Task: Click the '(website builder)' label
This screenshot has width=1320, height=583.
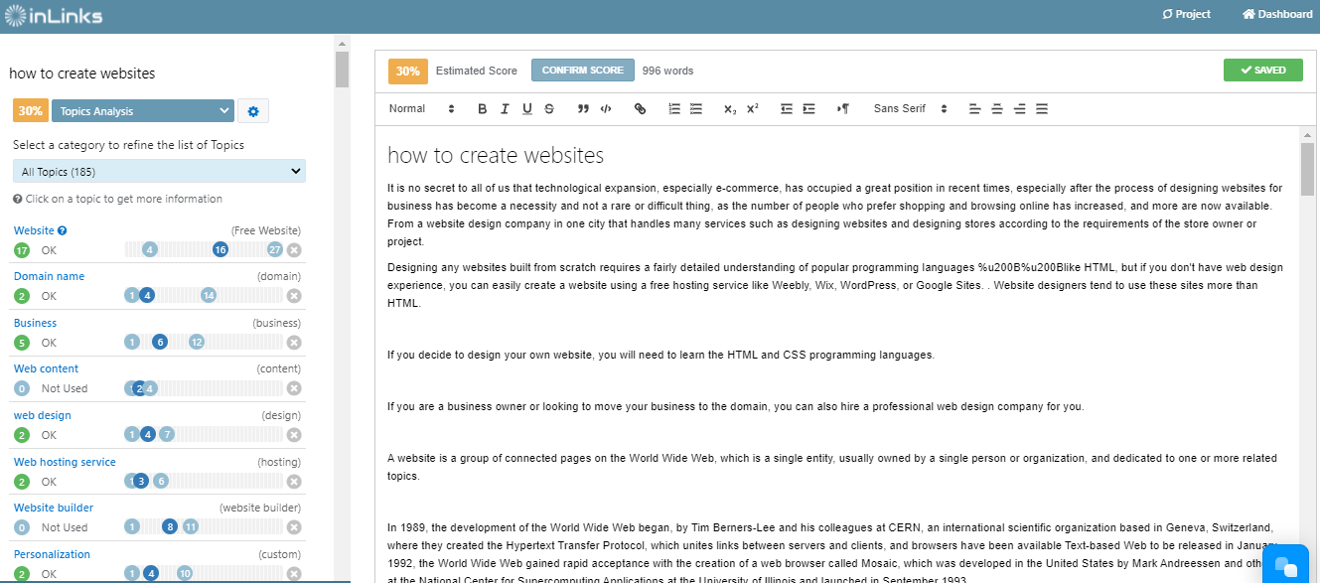Action: 260,508
